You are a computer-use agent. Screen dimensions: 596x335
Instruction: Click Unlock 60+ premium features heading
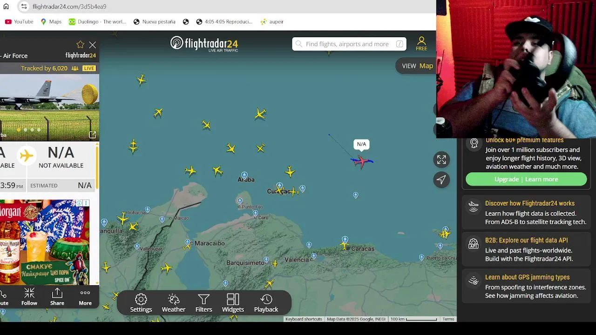[x=524, y=140]
